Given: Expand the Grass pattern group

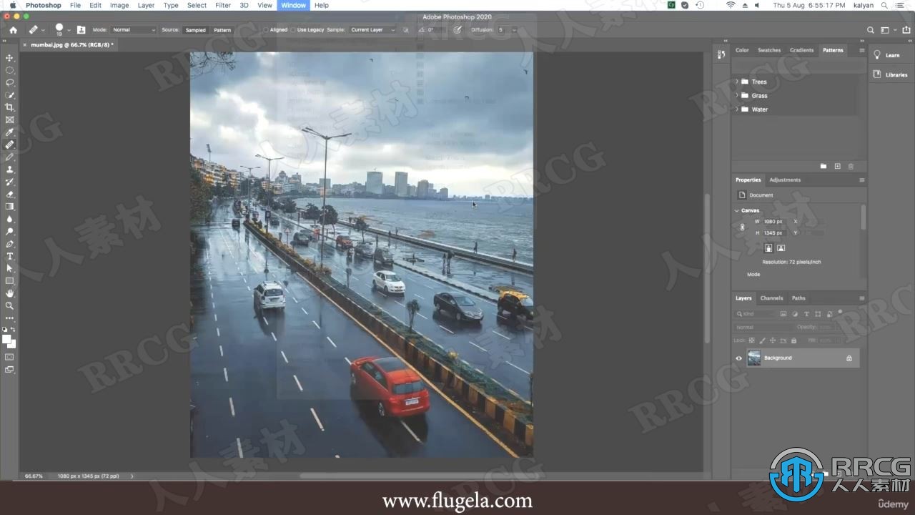Looking at the screenshot, I should pos(737,96).
